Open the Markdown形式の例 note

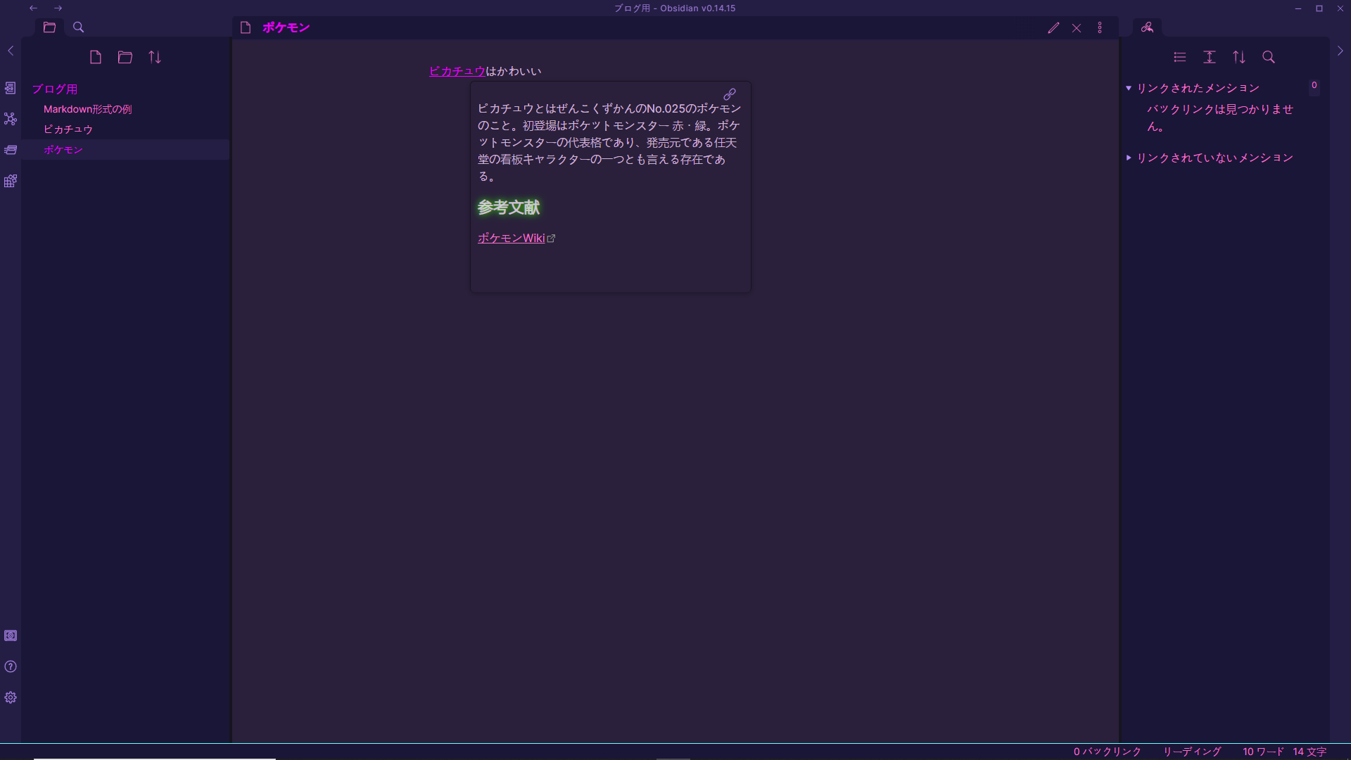[x=88, y=109]
